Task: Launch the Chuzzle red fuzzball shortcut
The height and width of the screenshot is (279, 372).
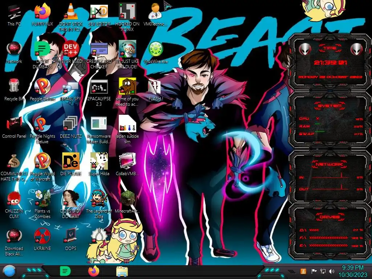Action: click(14, 199)
